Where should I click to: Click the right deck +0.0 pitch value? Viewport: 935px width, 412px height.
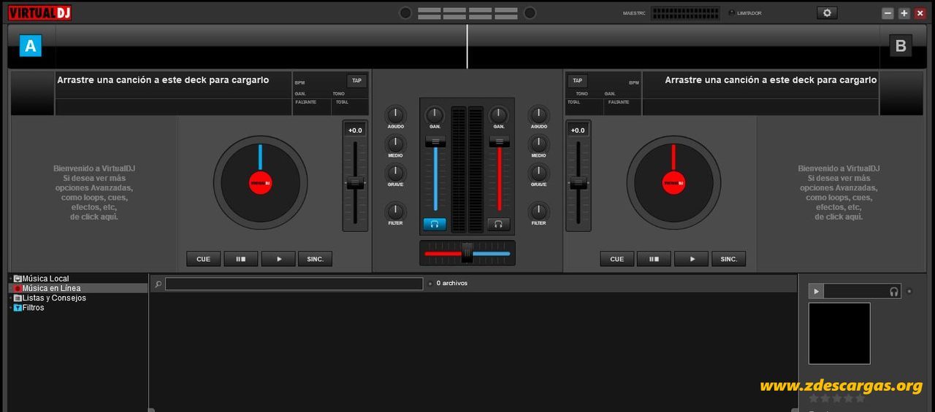click(578, 130)
